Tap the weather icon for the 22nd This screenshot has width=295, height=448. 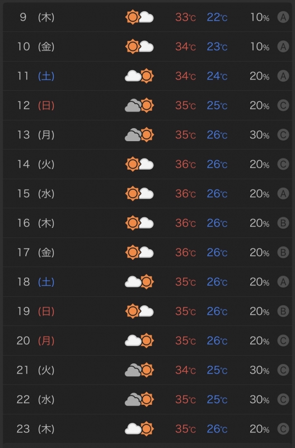139,399
